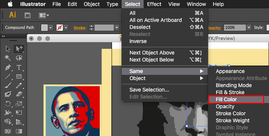
Task: Open the View menu
Action: 174,4
